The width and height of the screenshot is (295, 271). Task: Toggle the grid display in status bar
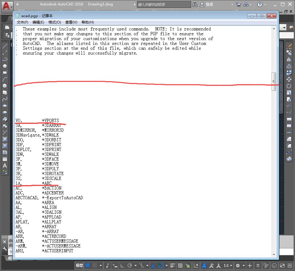click(x=88, y=266)
